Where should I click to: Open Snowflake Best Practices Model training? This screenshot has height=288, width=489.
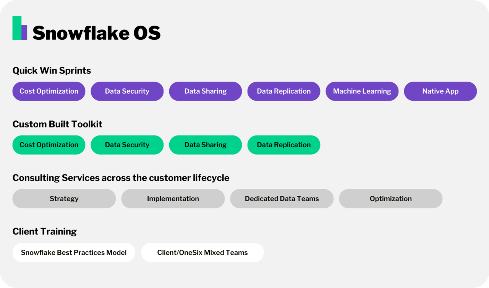pyautogui.click(x=73, y=252)
